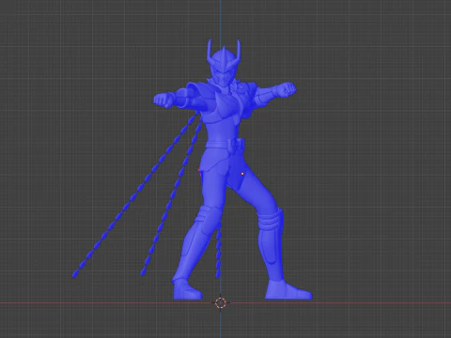Click the 3D cursor at the origin
Image resolution: width=451 pixels, height=338 pixels.
pyautogui.click(x=221, y=302)
